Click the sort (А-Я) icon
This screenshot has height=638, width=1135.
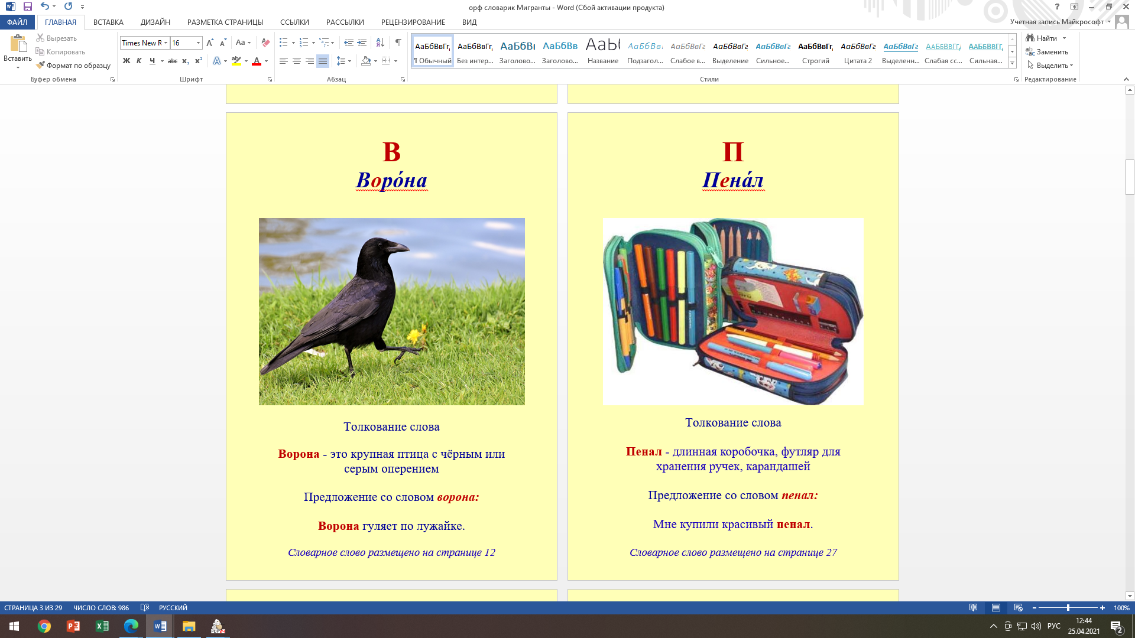click(380, 43)
